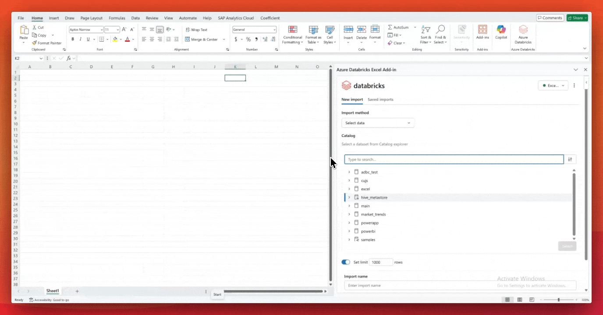Click the Conditional Formatting icon
This screenshot has height=315, width=603.
click(292, 30)
